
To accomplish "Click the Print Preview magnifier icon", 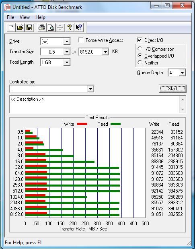I will pos(51,28).
